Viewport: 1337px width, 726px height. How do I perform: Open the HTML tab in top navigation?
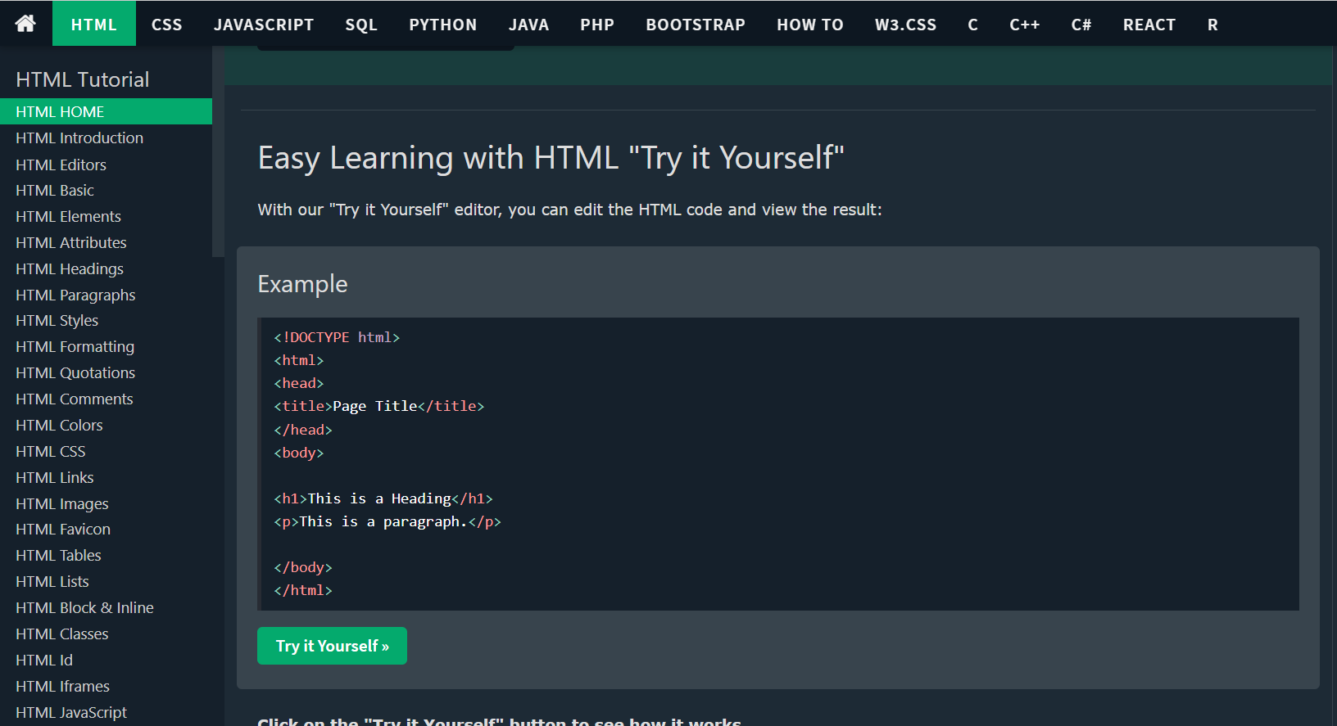tap(94, 24)
